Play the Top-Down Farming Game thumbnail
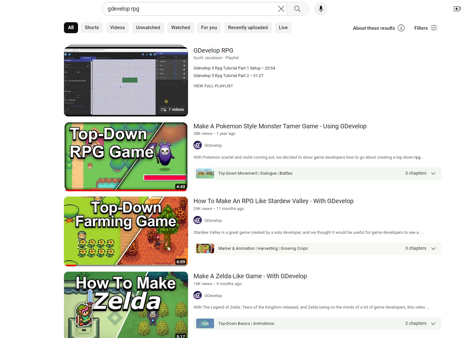 tap(126, 231)
